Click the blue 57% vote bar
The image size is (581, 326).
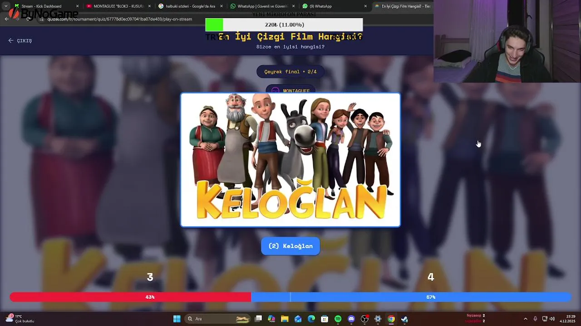coord(411,297)
